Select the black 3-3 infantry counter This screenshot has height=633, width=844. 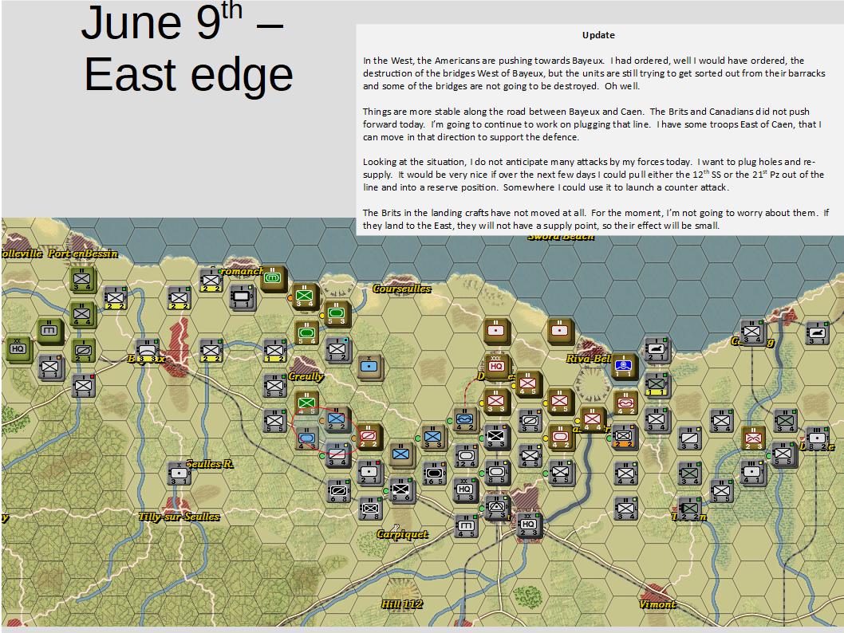[x=496, y=437]
